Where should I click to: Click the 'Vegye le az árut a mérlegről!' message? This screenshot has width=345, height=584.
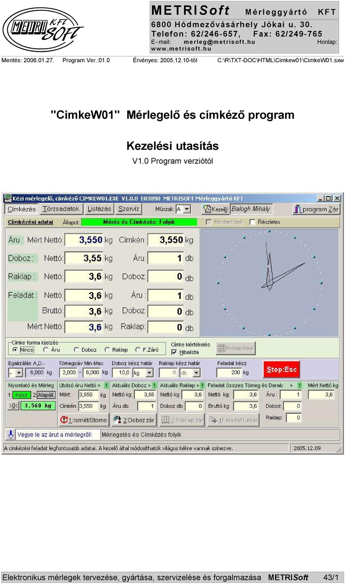point(54,435)
